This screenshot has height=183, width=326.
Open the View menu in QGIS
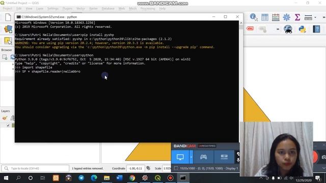click(x=29, y=9)
